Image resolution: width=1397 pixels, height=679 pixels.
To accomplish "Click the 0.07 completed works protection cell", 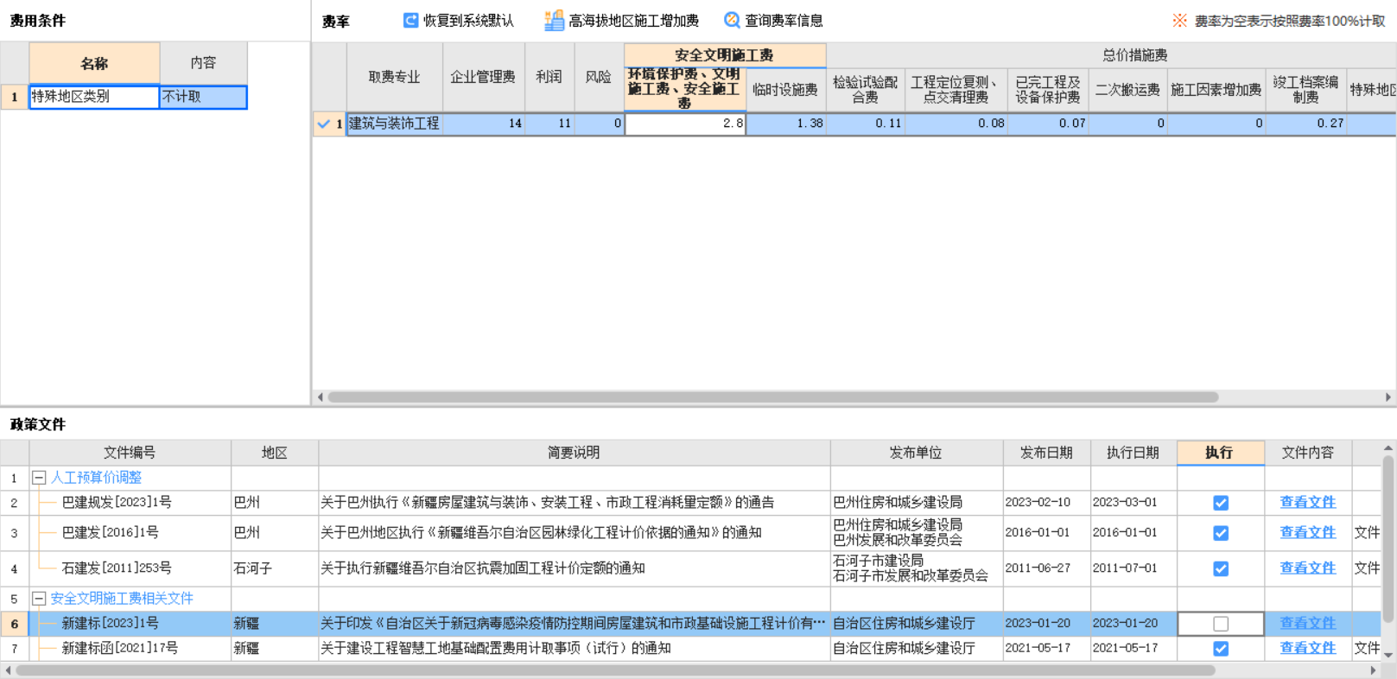I will point(1047,124).
